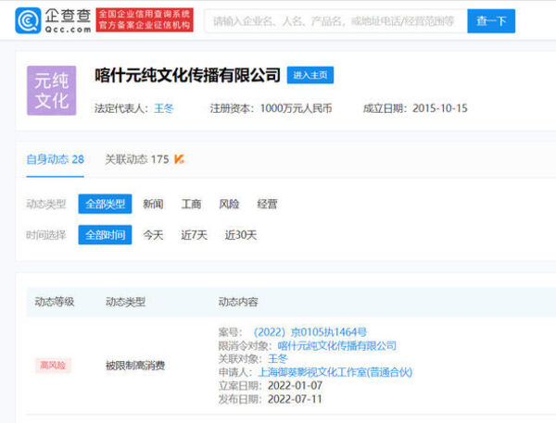
Task: Filter dynamics by 经营 type
Action: point(267,204)
